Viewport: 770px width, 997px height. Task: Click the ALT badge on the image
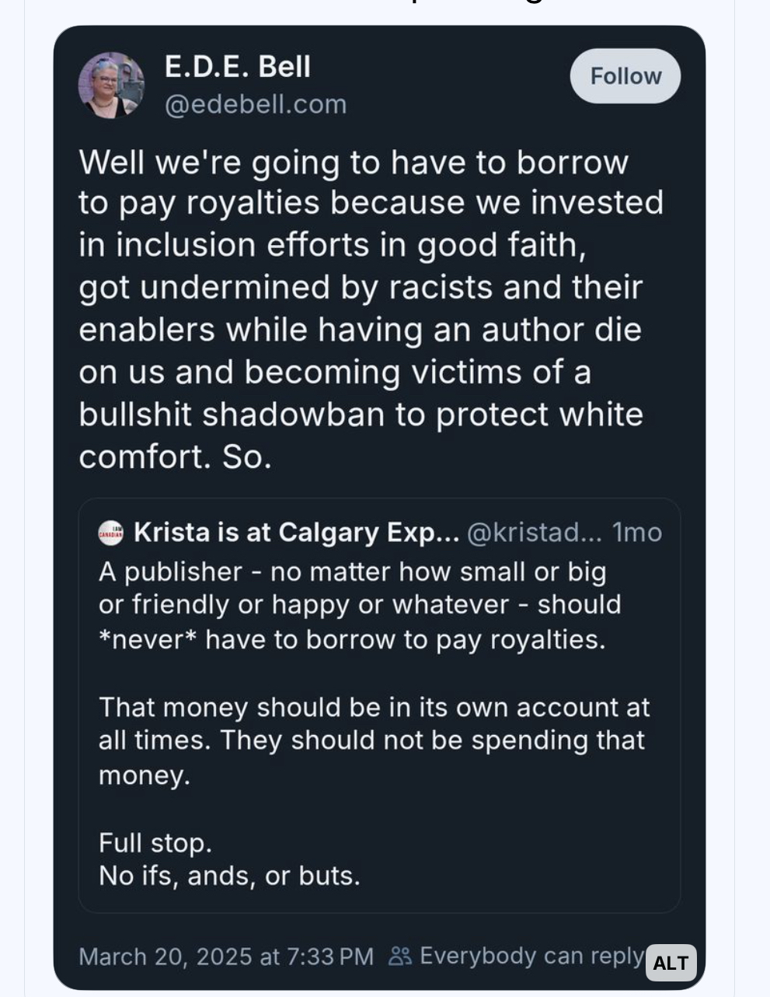[670, 963]
